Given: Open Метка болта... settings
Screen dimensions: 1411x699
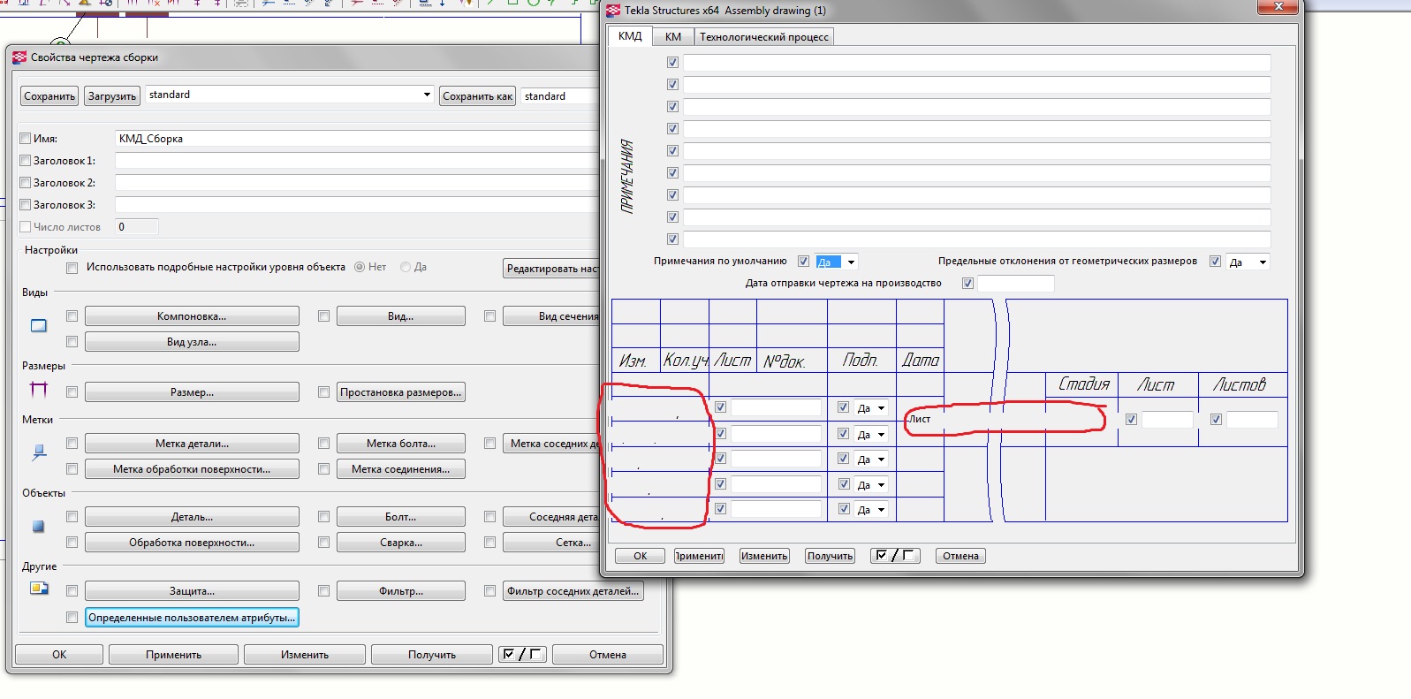Looking at the screenshot, I should 401,444.
